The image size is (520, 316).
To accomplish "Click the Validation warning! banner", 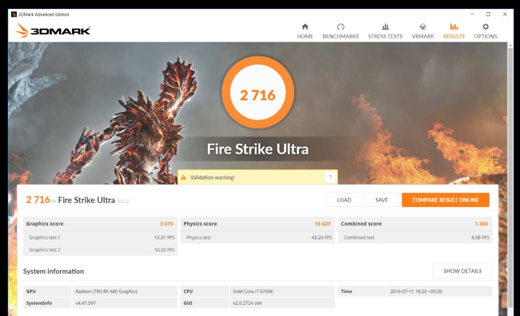I will pyautogui.click(x=257, y=177).
